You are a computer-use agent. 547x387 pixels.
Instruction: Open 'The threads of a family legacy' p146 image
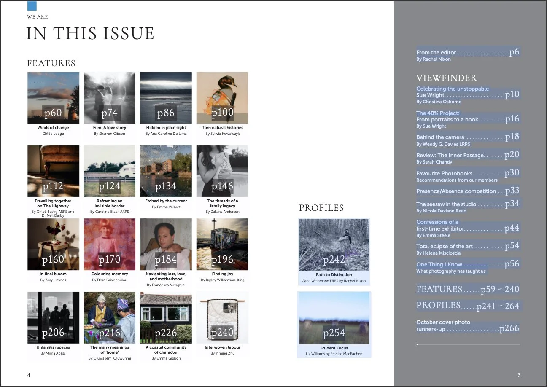tap(222, 171)
